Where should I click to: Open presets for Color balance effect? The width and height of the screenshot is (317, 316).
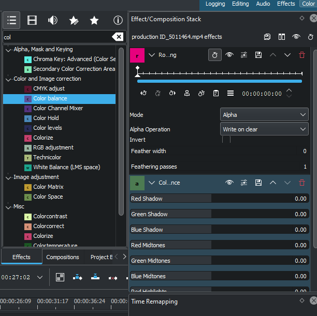[244, 183]
